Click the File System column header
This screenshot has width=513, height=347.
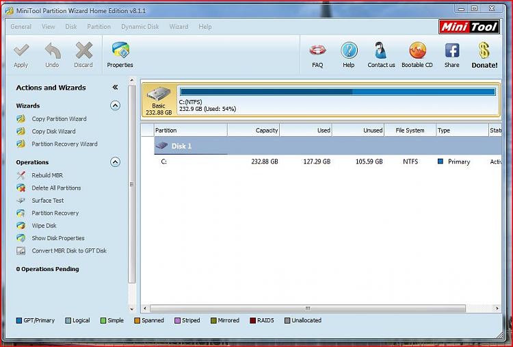410,130
